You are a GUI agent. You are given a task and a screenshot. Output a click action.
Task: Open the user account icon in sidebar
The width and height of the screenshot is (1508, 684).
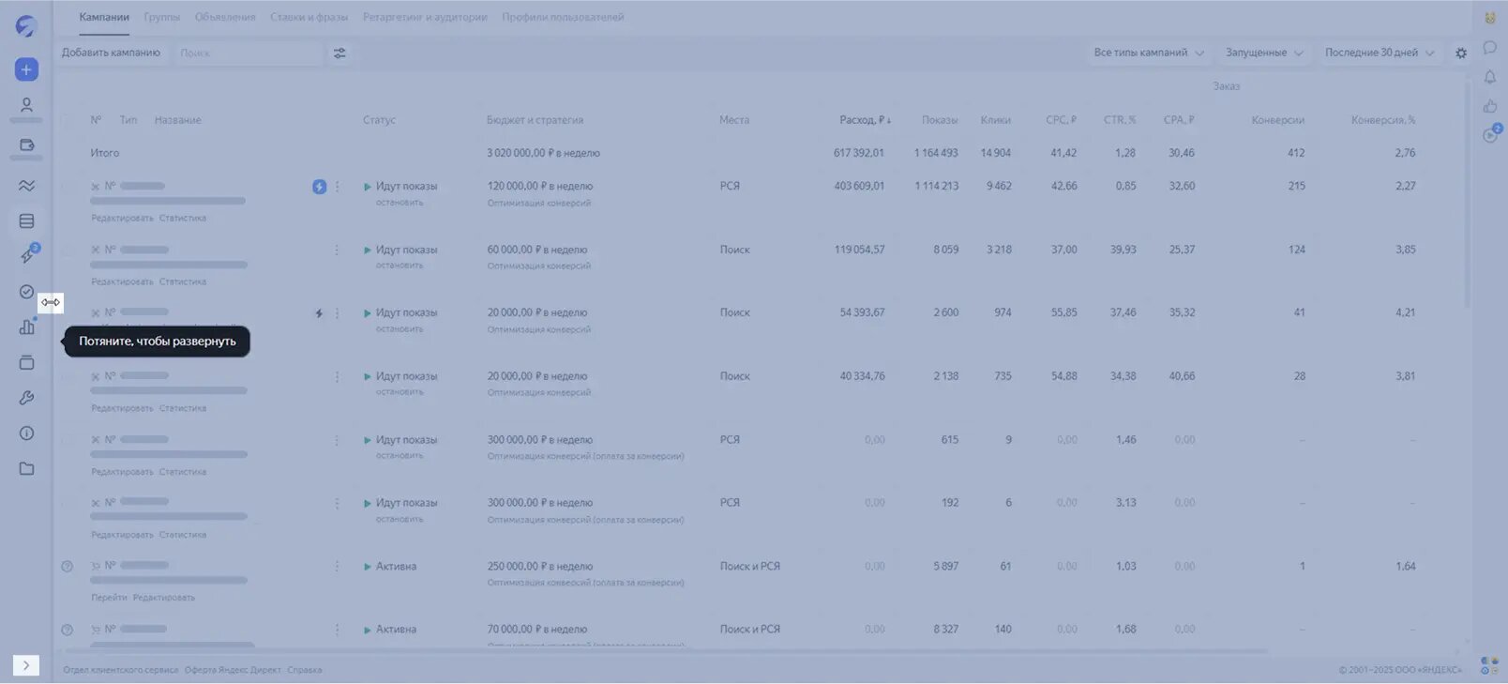pos(26,105)
